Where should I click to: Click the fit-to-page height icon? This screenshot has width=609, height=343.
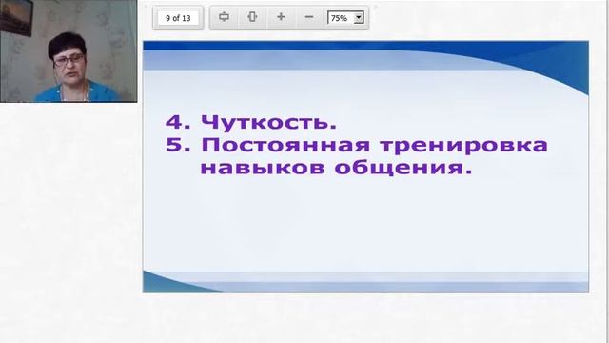pyautogui.click(x=252, y=17)
